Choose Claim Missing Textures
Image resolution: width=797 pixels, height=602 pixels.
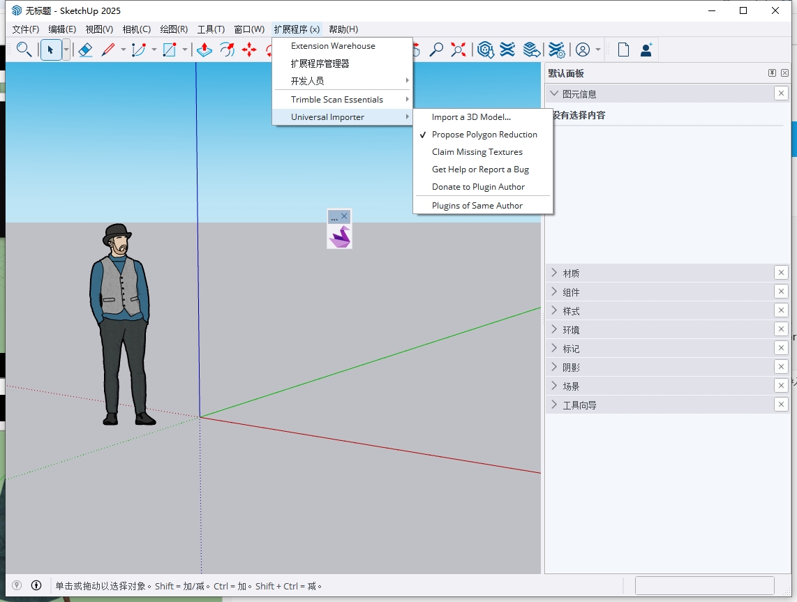(x=483, y=152)
